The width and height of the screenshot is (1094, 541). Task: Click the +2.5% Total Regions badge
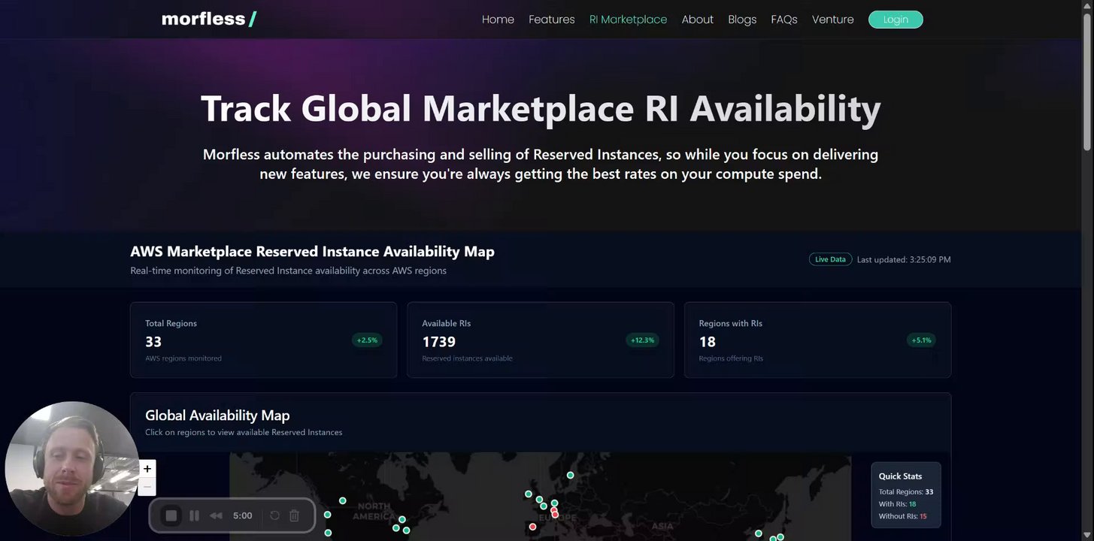click(367, 340)
